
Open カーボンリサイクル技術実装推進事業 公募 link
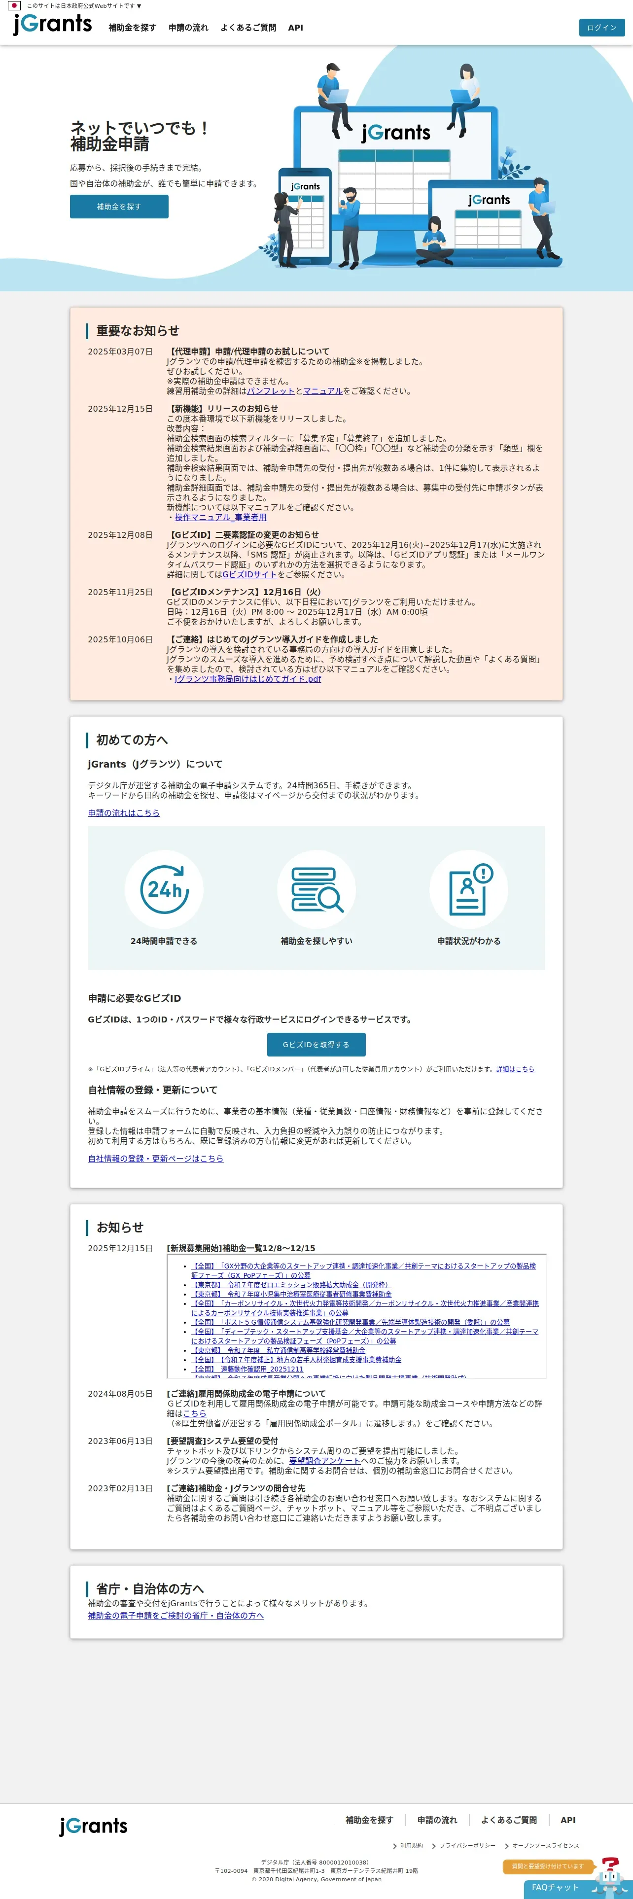(x=365, y=1308)
